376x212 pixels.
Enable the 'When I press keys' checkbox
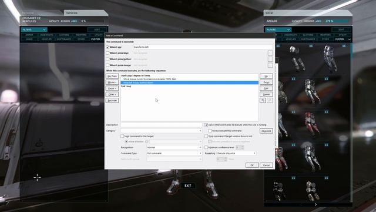(x=108, y=53)
